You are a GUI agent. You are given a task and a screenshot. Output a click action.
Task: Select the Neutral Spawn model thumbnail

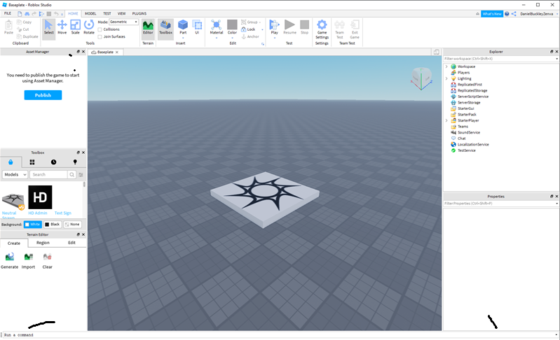(13, 201)
